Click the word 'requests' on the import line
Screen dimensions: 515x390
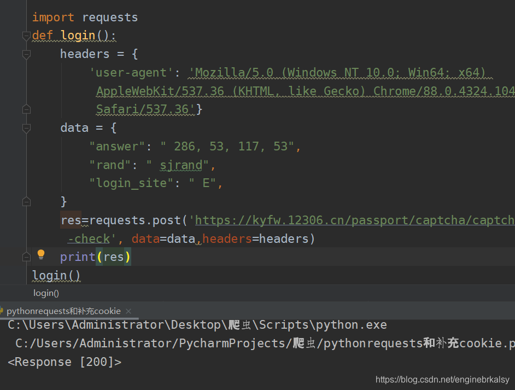pyautogui.click(x=110, y=17)
